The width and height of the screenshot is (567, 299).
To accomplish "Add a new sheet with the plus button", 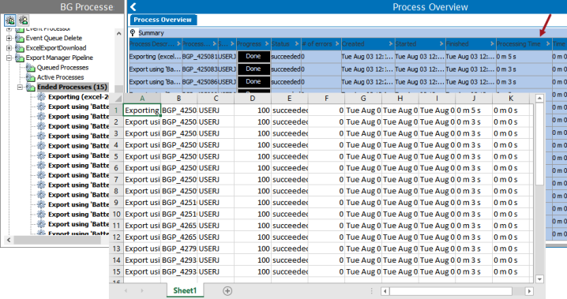I will (227, 290).
